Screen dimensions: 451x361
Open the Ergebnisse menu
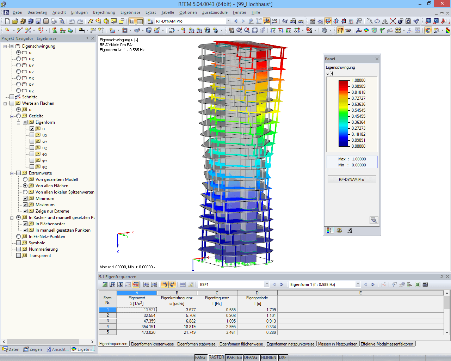(x=130, y=12)
